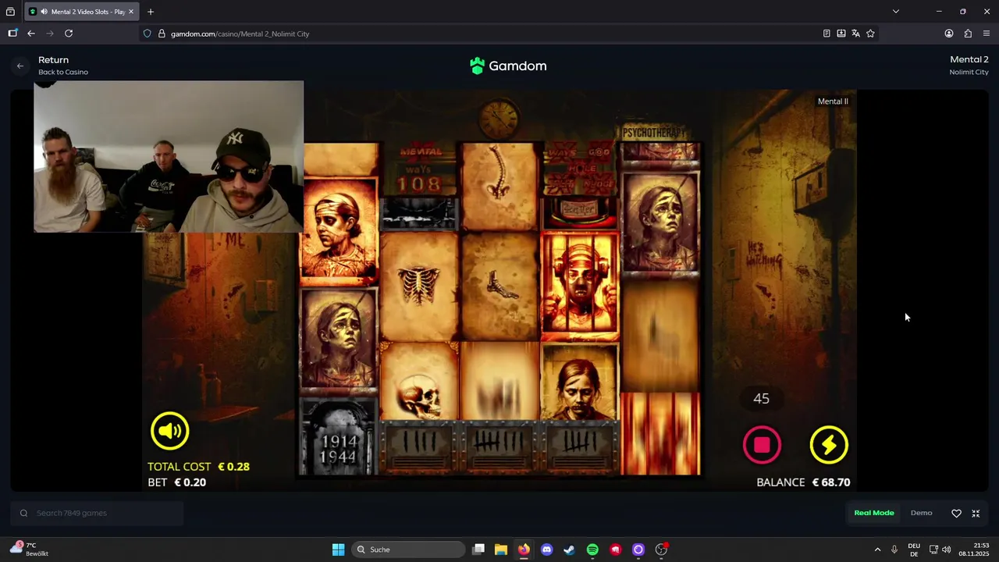The height and width of the screenshot is (562, 999).
Task: Exit fullscreen with the collapse icon
Action: pos(976,513)
